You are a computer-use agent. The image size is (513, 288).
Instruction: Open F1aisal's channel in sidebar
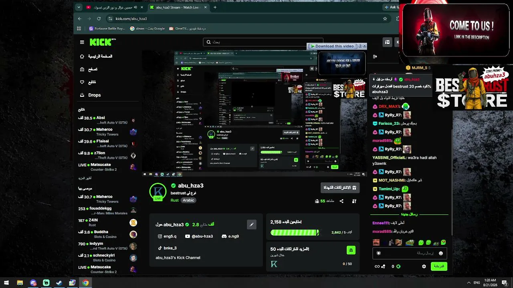(107, 144)
